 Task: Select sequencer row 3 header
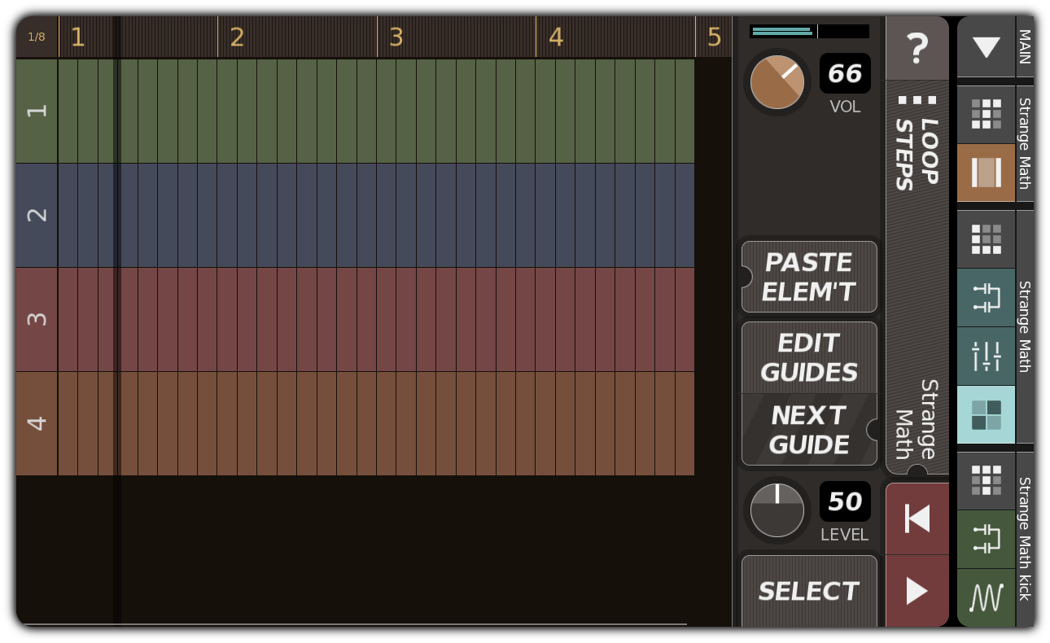point(36,320)
